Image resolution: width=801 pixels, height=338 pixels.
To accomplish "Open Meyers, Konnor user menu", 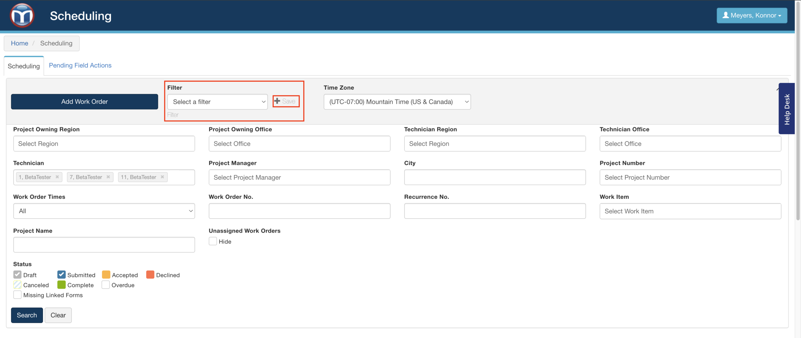I will 752,15.
